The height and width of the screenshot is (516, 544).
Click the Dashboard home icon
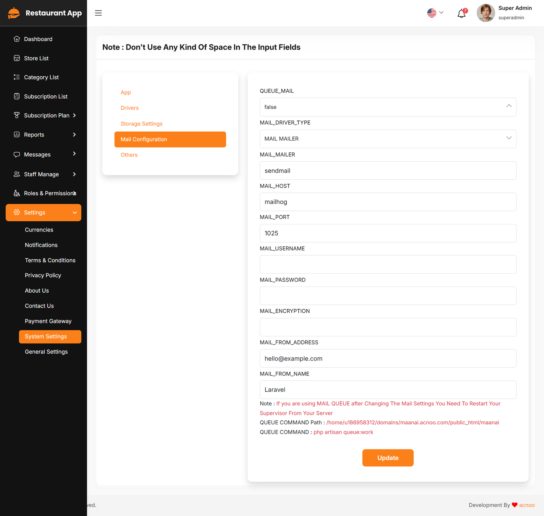click(17, 39)
